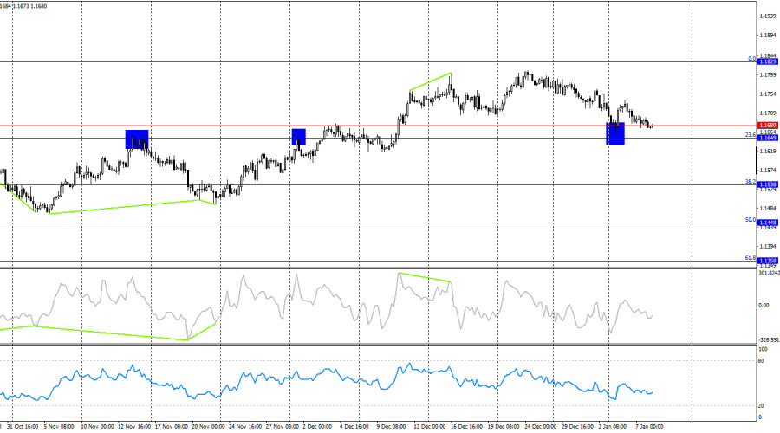Select the 1.1358 Fibonacci 61.8 level label
This screenshot has width=780, height=433.
click(x=767, y=261)
